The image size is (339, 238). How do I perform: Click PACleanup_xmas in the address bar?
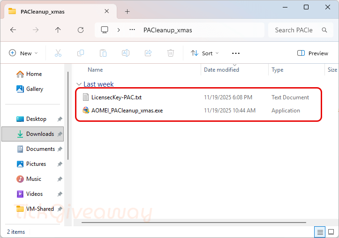tap(167, 30)
